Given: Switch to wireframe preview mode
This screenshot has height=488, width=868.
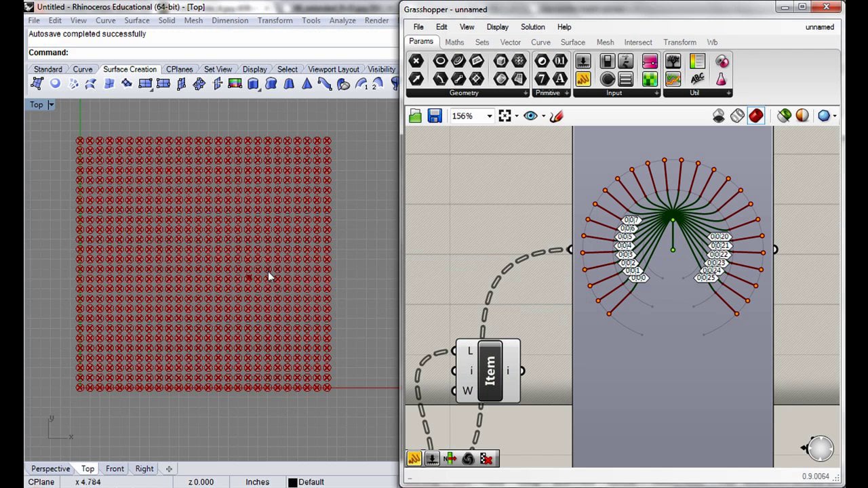Looking at the screenshot, I should [738, 116].
